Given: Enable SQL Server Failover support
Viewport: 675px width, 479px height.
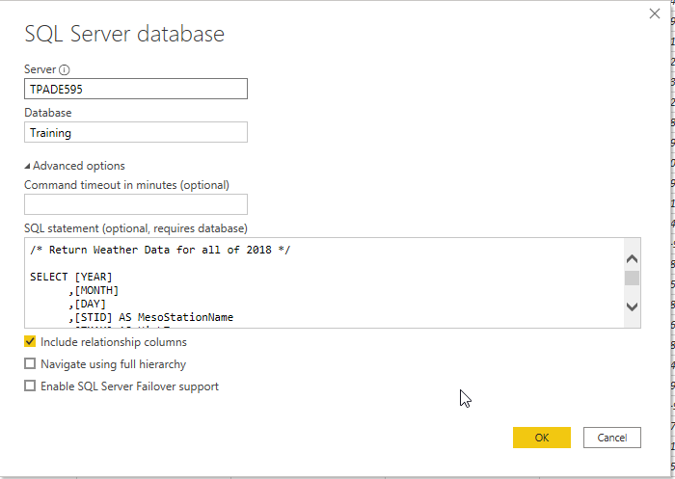Looking at the screenshot, I should pyautogui.click(x=30, y=386).
